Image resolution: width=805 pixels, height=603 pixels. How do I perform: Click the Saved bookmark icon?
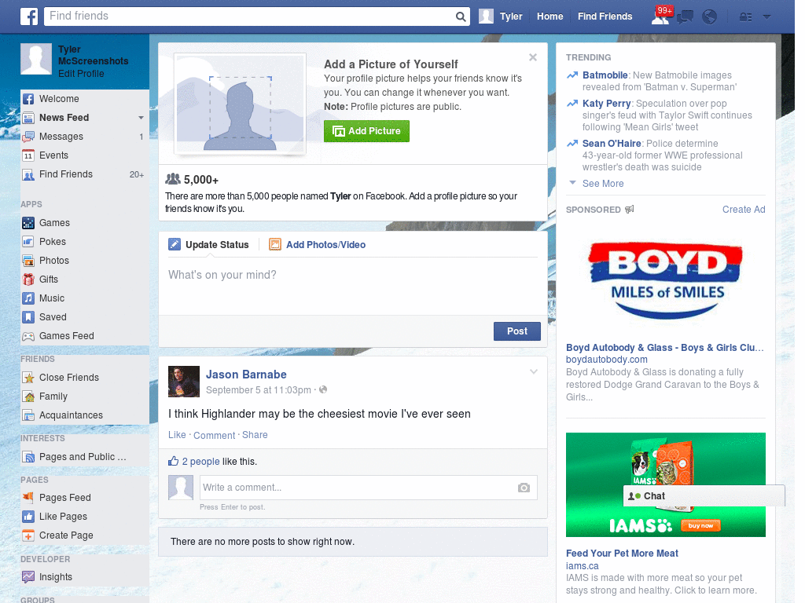[x=28, y=317]
